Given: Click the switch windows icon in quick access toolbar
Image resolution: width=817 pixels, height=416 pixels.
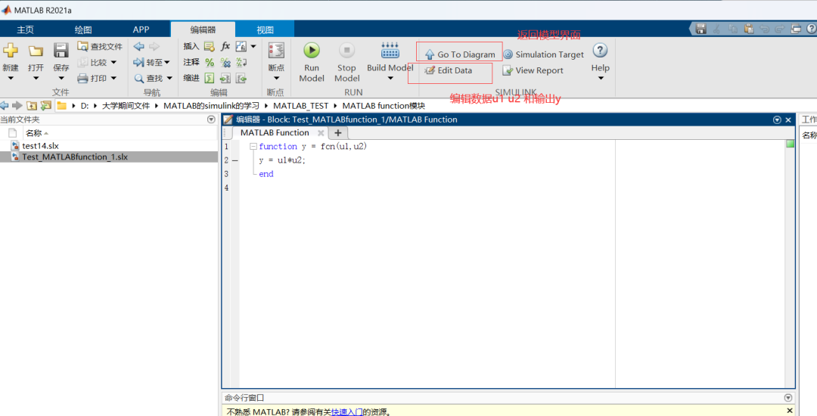Looking at the screenshot, I should [796, 29].
